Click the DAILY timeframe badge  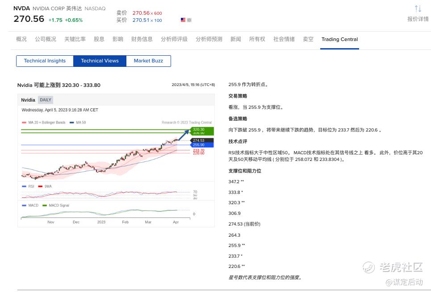pos(46,100)
